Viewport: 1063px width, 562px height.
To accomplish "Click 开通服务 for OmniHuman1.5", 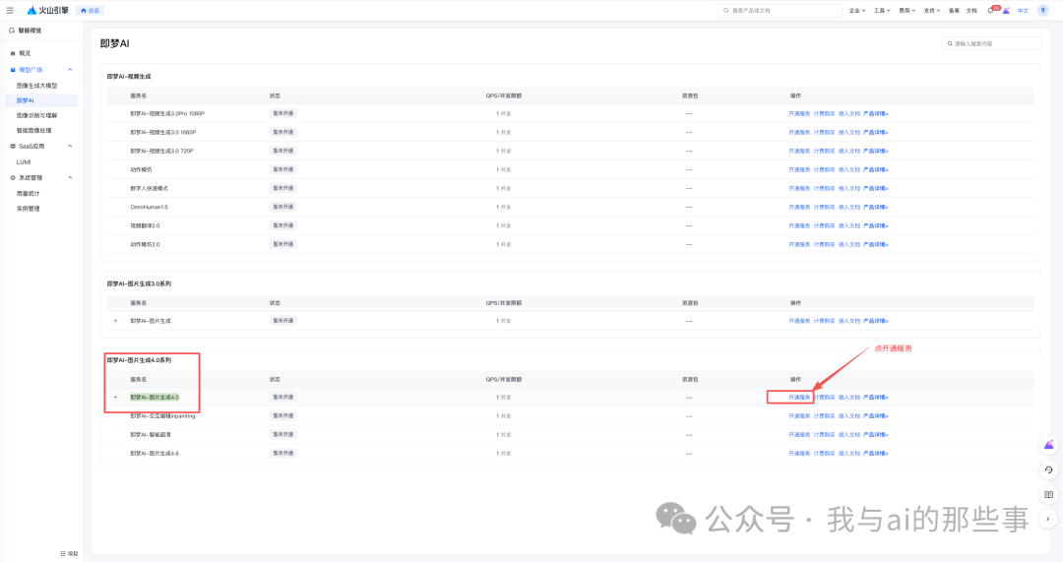I will (799, 207).
